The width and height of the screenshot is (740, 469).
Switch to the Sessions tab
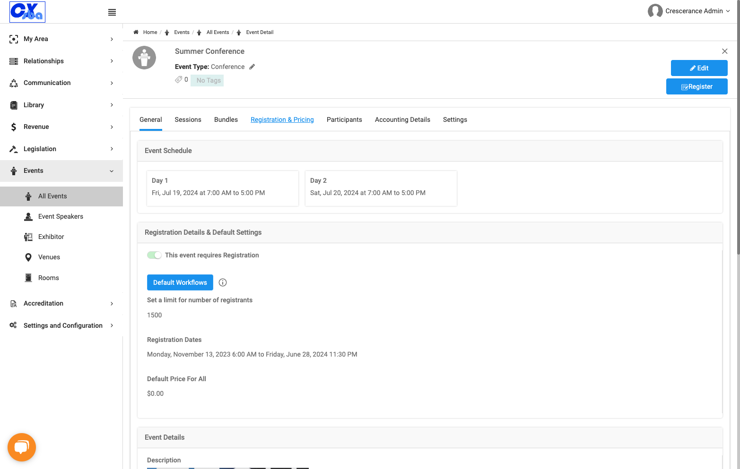(188, 119)
